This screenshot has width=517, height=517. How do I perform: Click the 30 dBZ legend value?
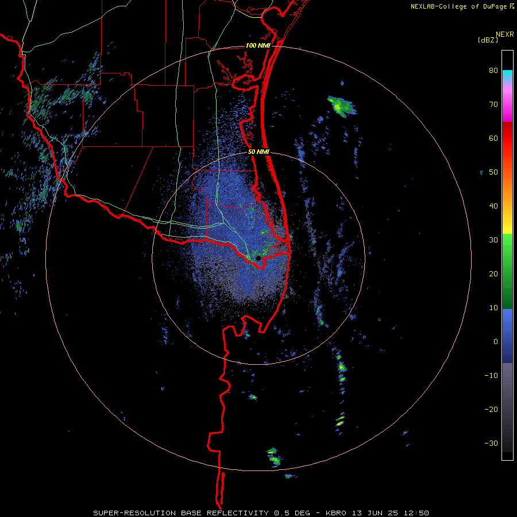pyautogui.click(x=493, y=240)
